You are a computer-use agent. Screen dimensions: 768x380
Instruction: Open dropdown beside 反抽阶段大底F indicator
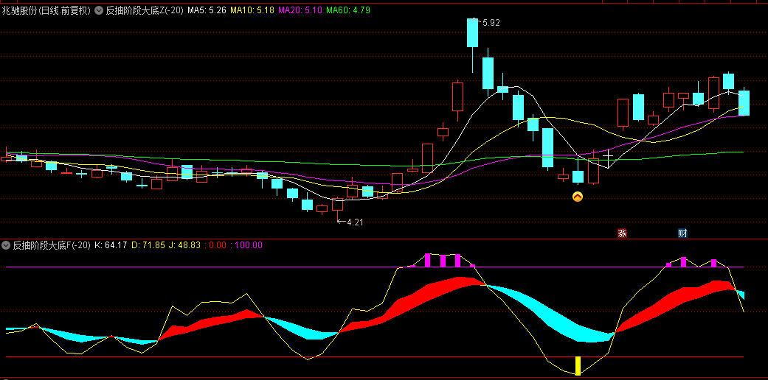click(x=7, y=245)
